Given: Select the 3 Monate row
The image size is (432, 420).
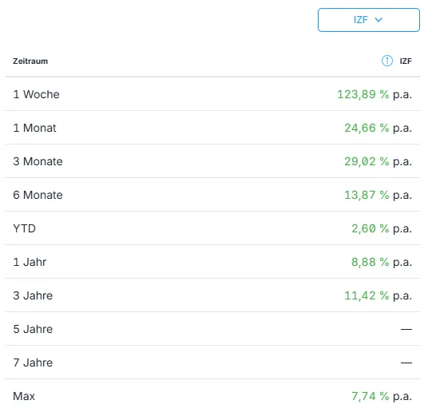Looking at the screenshot, I should [212, 161].
